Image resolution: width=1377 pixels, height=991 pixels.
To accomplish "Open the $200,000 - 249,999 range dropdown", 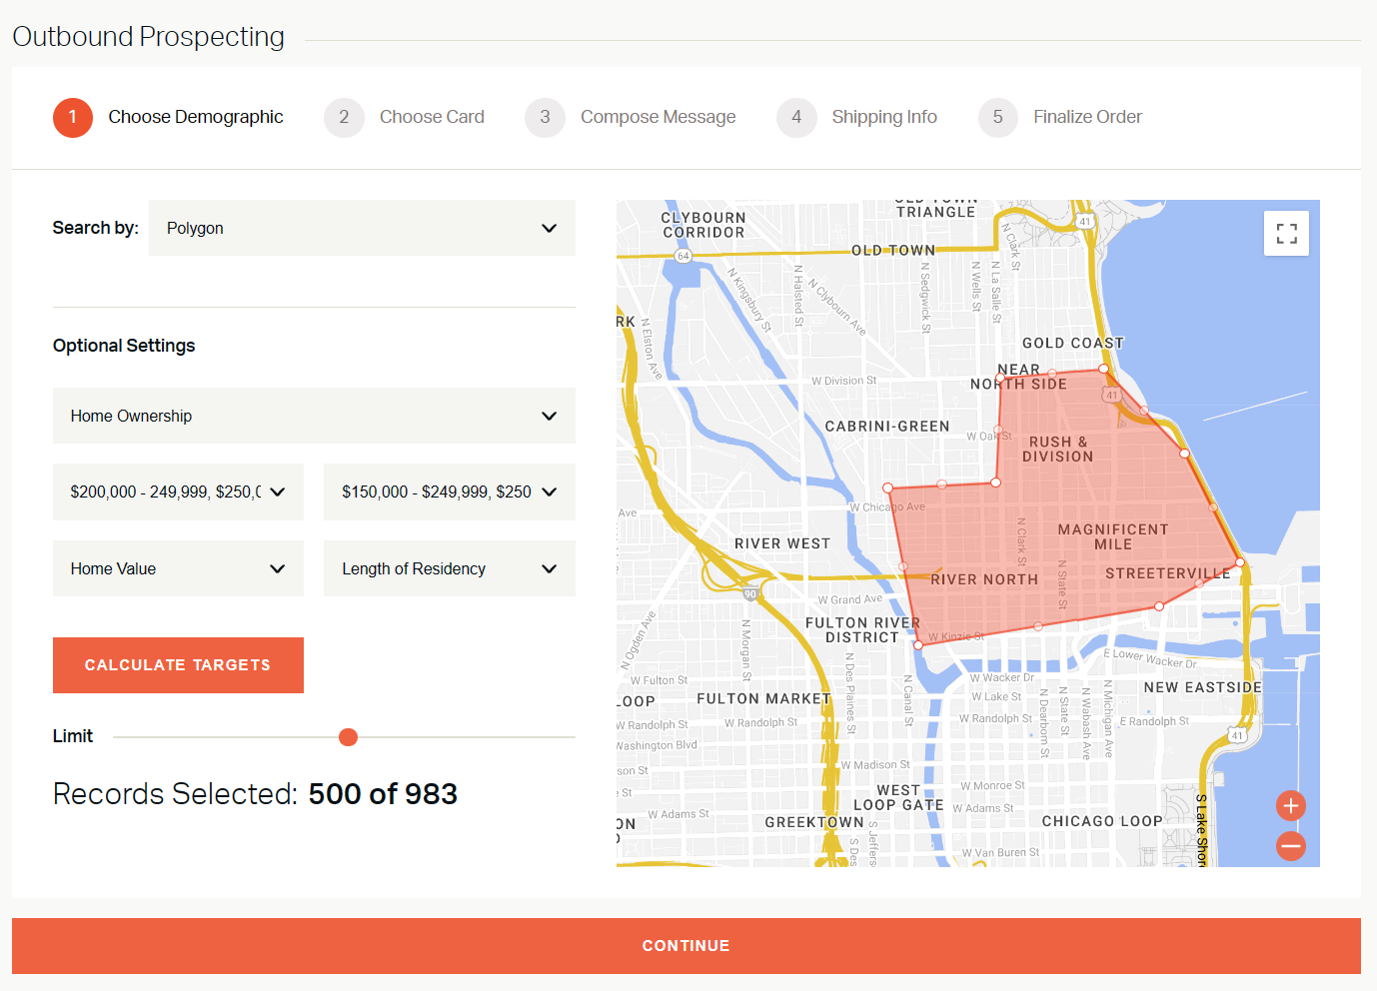I will click(x=178, y=492).
